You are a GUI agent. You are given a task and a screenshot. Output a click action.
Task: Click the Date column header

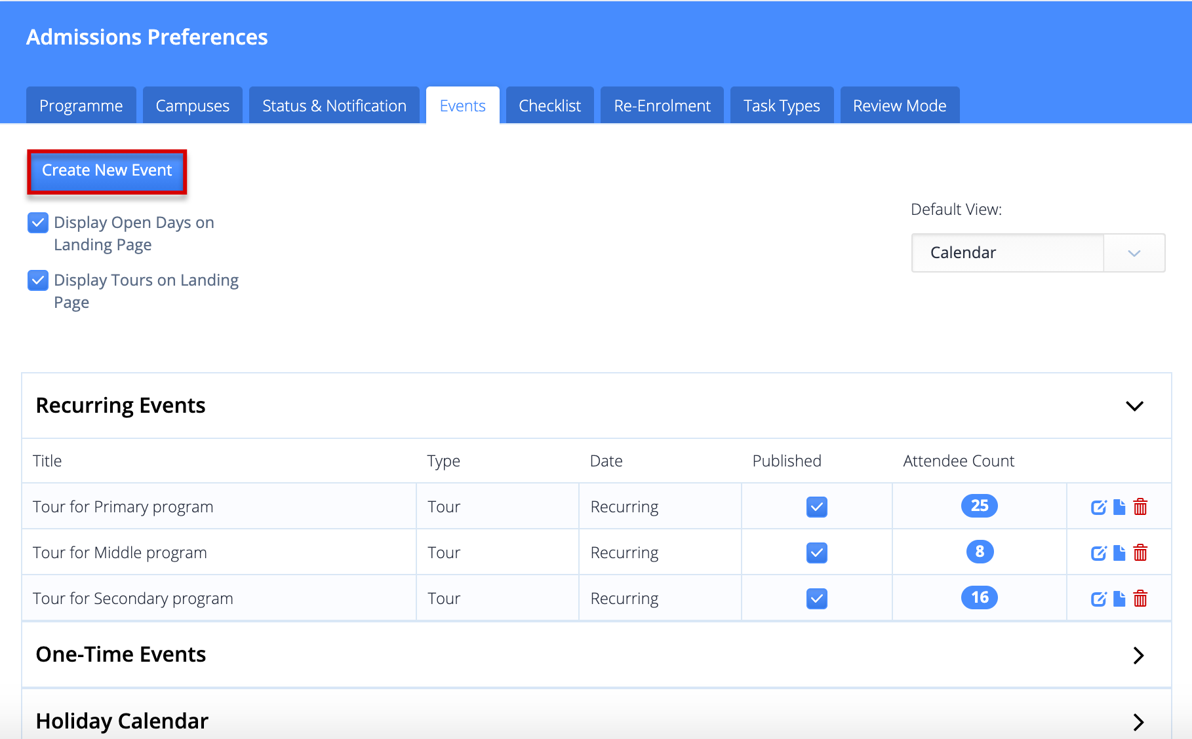(606, 461)
